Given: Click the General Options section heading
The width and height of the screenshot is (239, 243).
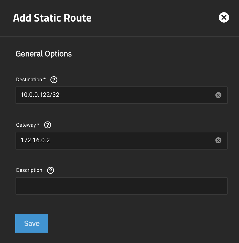Looking at the screenshot, I should [44, 54].
